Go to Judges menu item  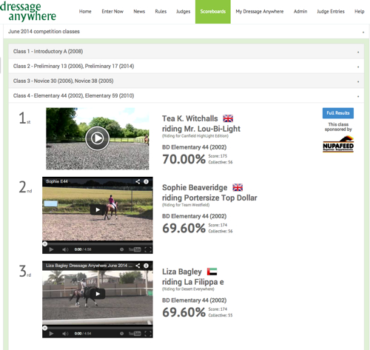tap(183, 12)
